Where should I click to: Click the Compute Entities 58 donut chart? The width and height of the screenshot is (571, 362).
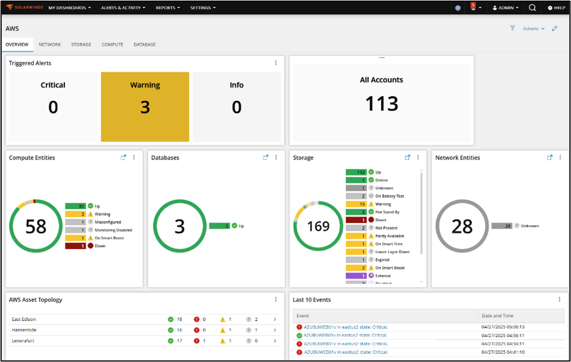35,226
